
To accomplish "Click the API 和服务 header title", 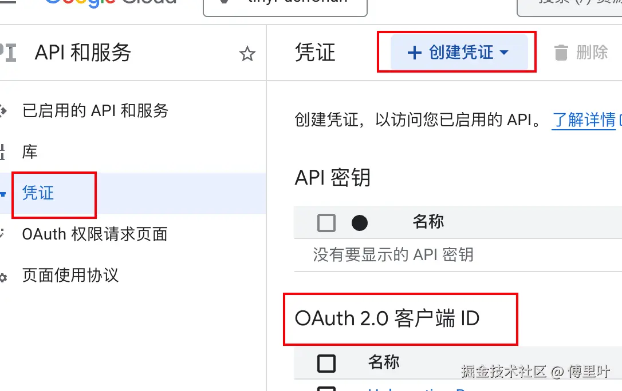I will (x=83, y=53).
